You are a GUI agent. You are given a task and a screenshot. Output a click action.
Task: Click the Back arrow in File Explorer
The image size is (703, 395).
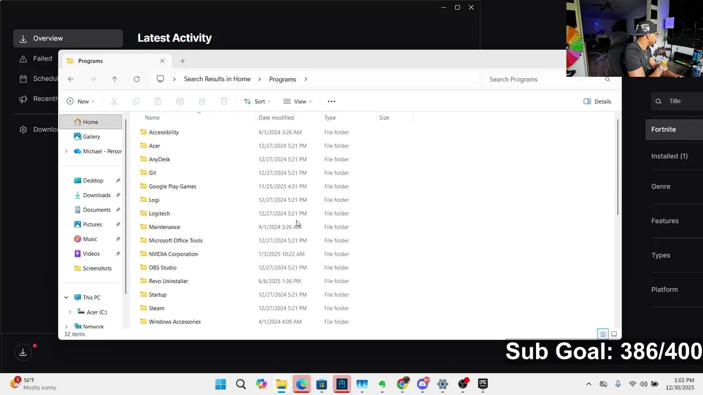(x=71, y=79)
